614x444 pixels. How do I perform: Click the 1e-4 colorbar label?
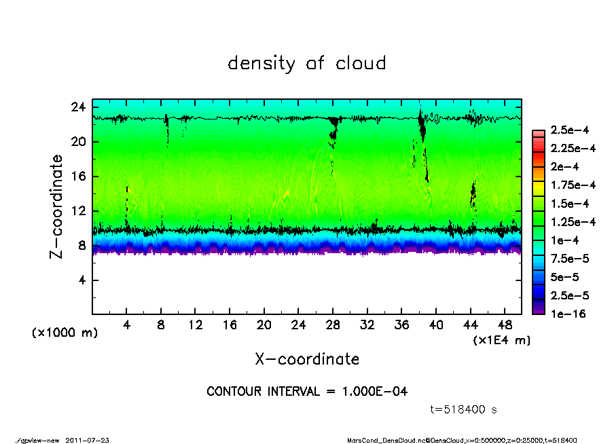click(x=564, y=240)
